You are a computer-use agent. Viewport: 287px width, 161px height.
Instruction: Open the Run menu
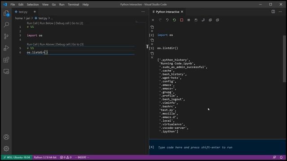(62, 4)
